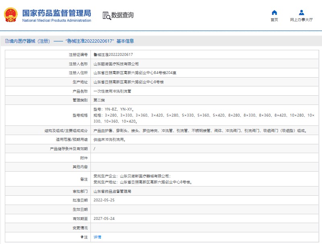Select registration number 鲁械注准20222020617 in table

[113, 54]
